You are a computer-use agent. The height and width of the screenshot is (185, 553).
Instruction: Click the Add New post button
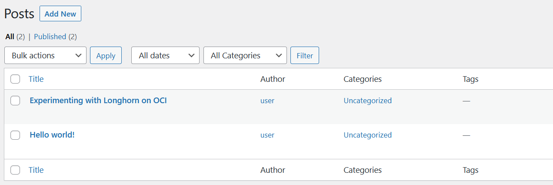point(60,14)
